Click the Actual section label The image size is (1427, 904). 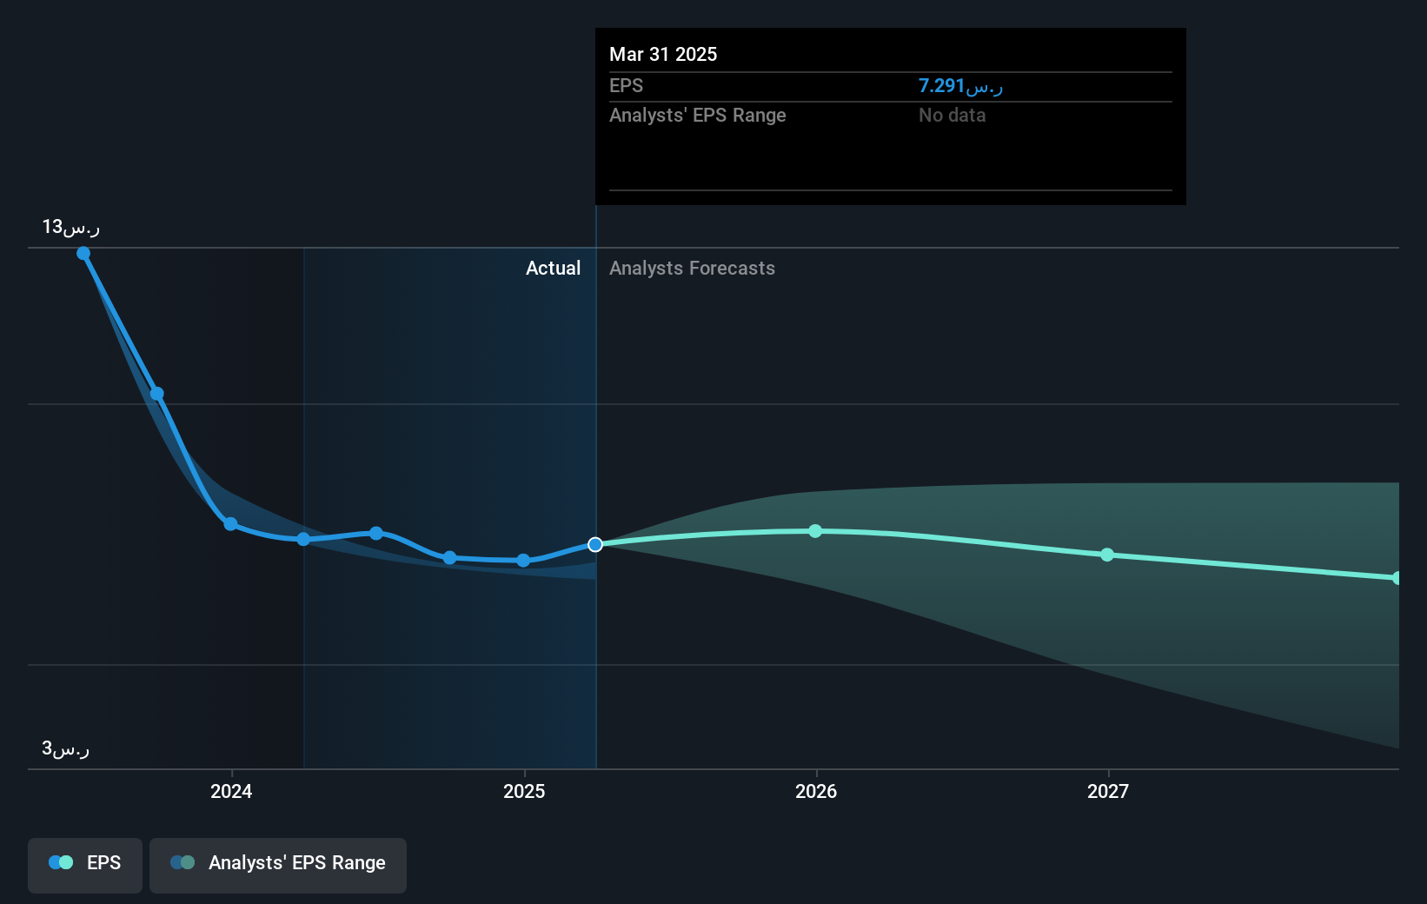tap(553, 269)
